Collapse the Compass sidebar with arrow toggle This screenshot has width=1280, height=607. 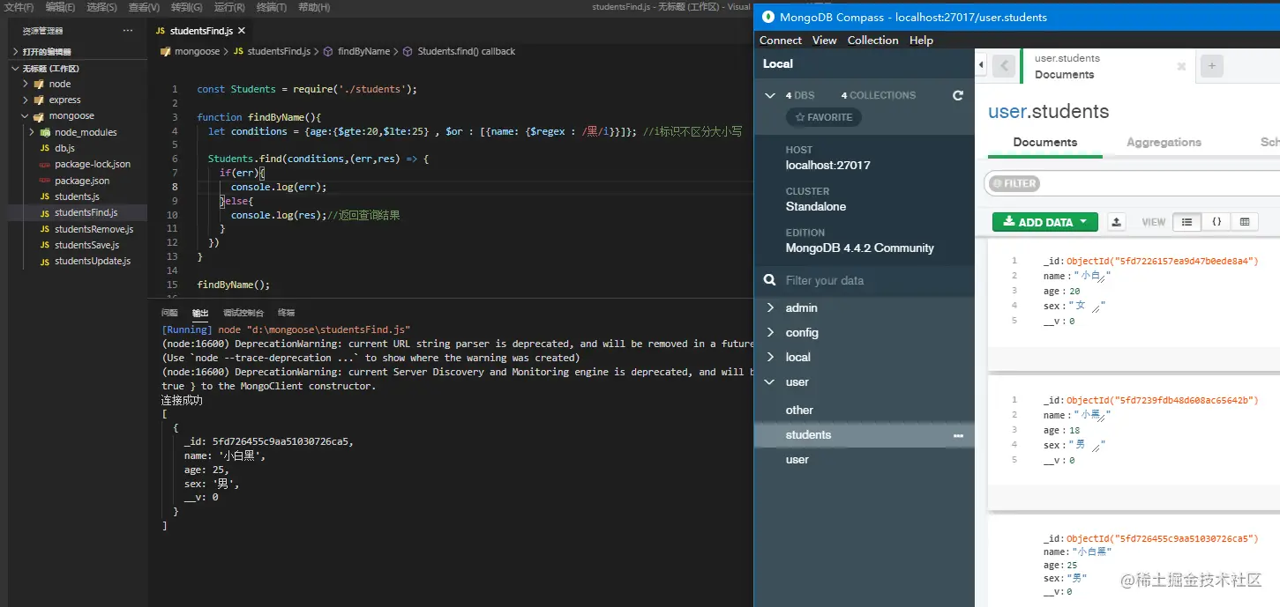tap(980, 65)
